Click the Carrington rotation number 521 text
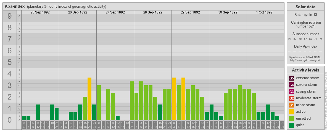327x132 pixels. tap(306, 24)
